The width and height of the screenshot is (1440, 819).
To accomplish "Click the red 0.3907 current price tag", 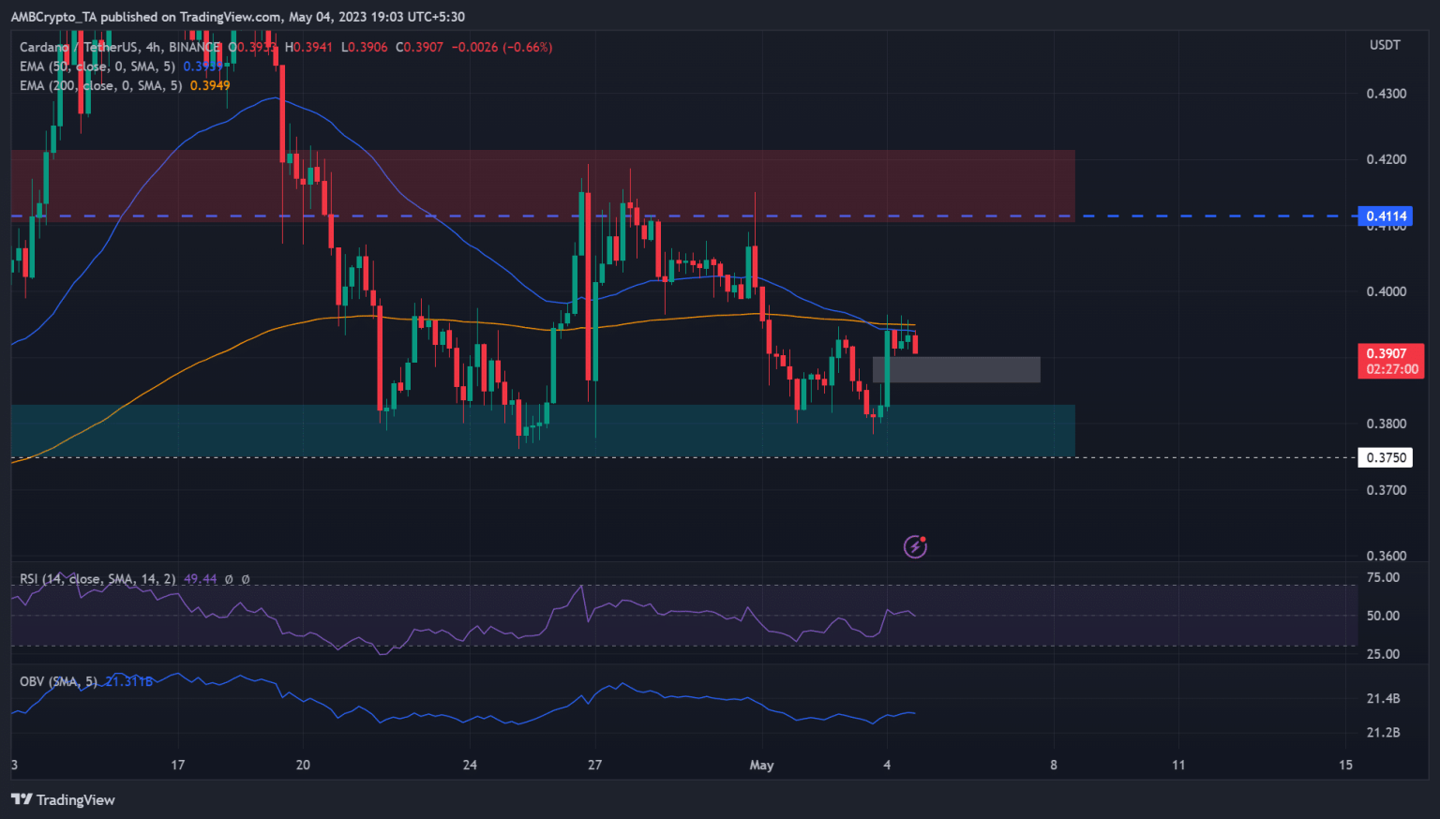I will [1390, 361].
